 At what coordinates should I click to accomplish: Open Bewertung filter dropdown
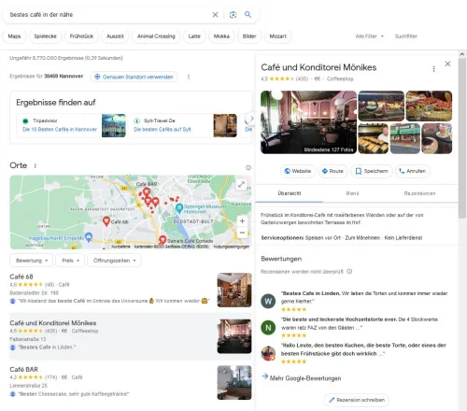32,261
